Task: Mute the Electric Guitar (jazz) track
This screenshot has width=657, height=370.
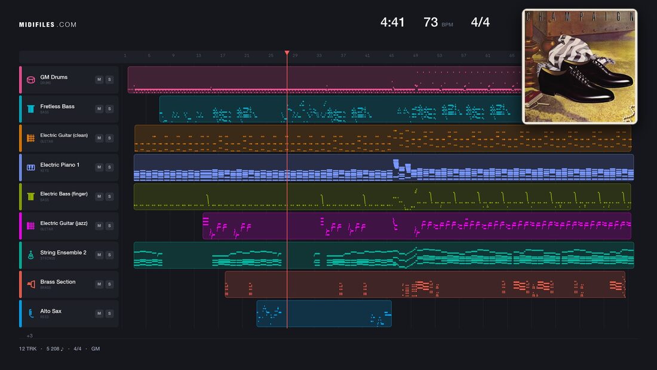Action: (99, 226)
